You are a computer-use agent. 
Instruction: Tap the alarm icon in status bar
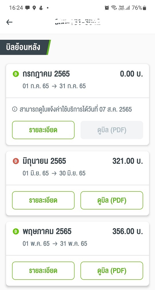point(107,8)
